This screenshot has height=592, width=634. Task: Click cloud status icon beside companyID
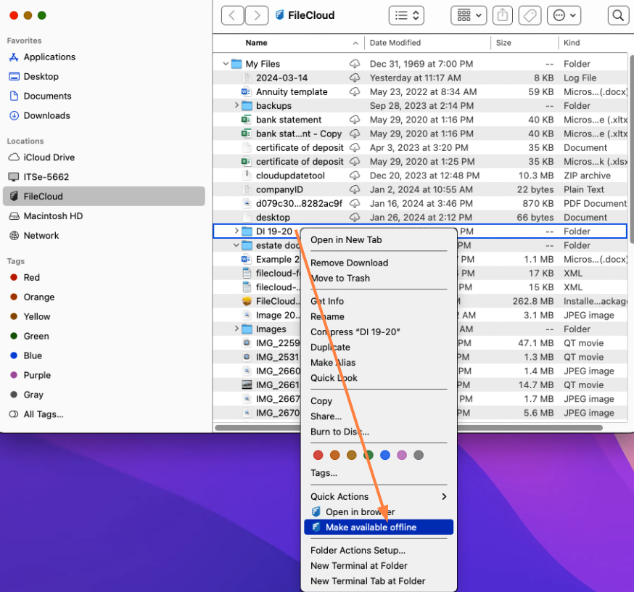point(355,189)
